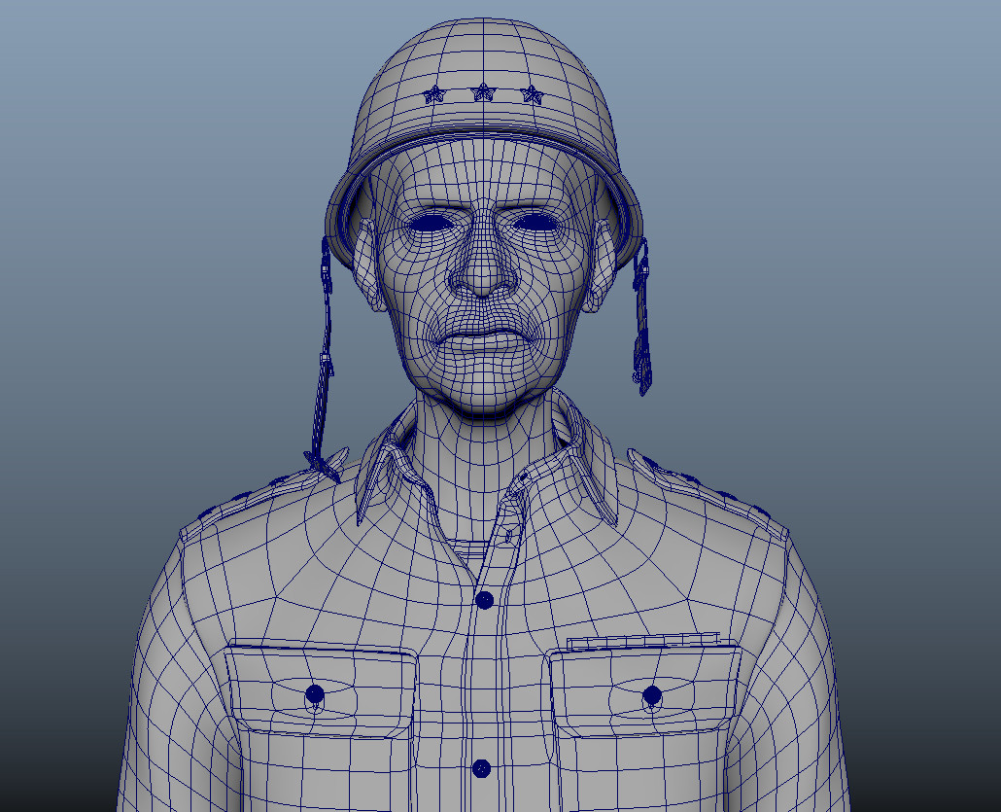Click the left breast pocket button
The height and width of the screenshot is (812, 1001).
click(x=313, y=692)
